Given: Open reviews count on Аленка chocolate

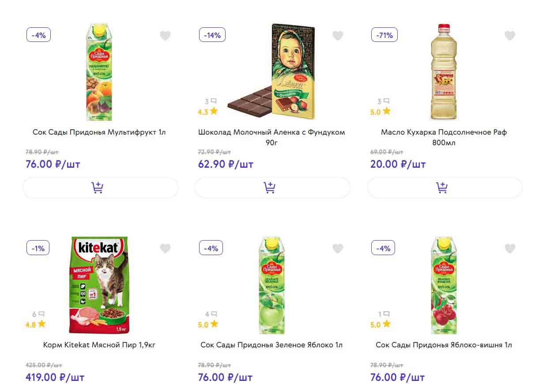Looking at the screenshot, I should [x=211, y=102].
